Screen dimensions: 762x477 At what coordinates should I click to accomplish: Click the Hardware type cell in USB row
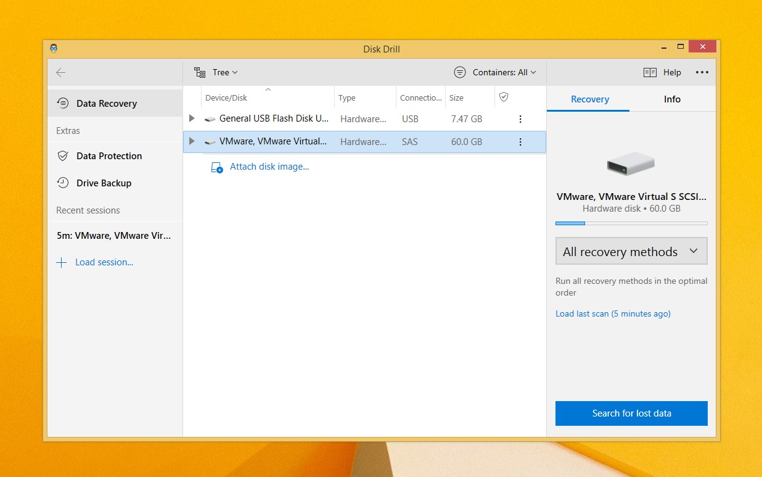pos(363,119)
